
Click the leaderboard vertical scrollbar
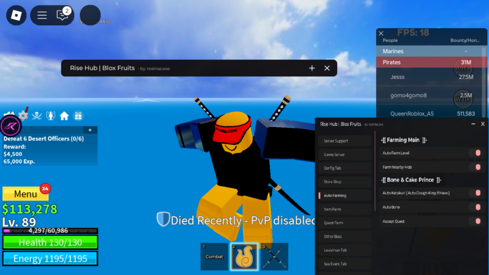(484, 82)
